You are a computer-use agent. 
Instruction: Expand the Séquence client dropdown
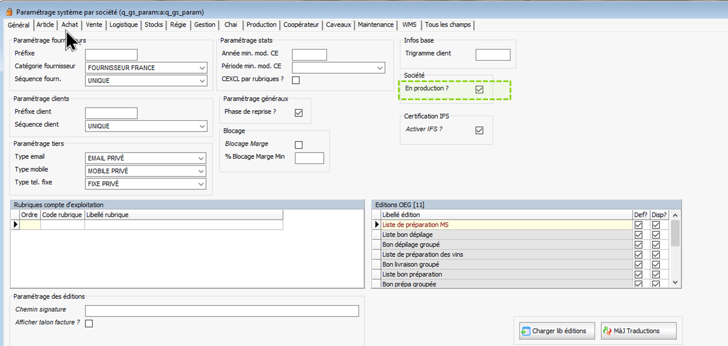(x=202, y=126)
